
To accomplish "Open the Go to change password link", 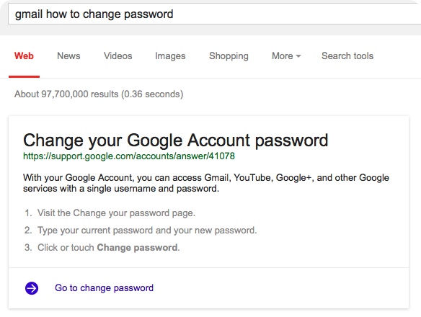I will point(105,288).
